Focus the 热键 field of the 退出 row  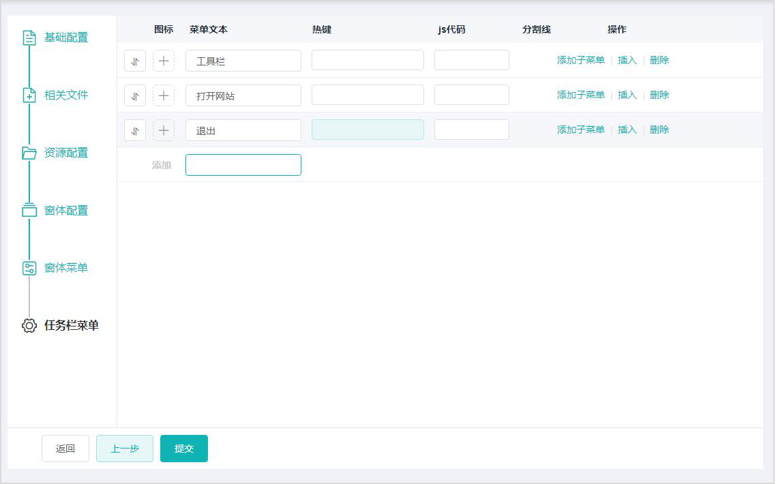(368, 130)
